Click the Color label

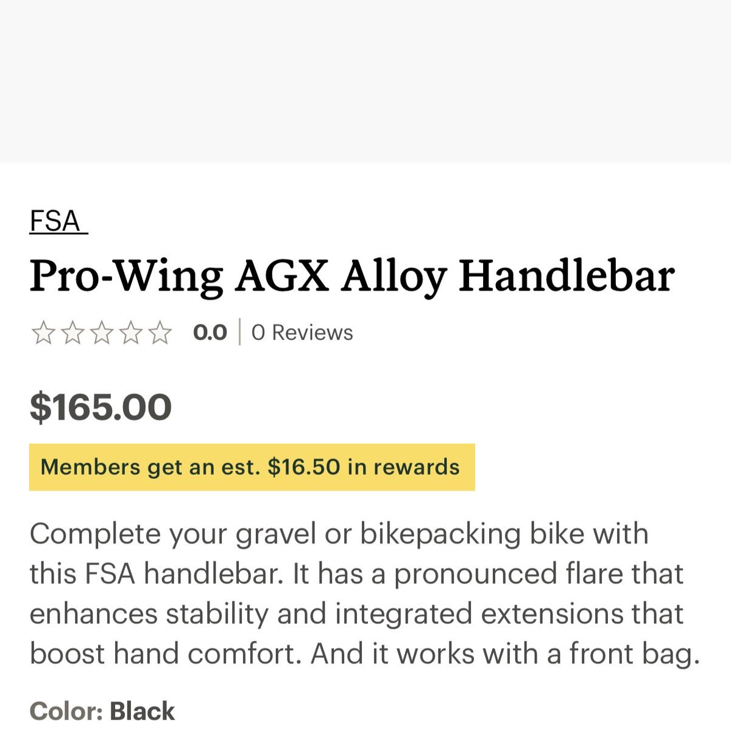pyautogui.click(x=66, y=712)
